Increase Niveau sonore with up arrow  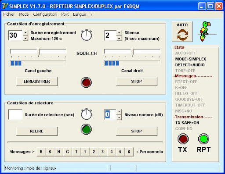point(119,112)
